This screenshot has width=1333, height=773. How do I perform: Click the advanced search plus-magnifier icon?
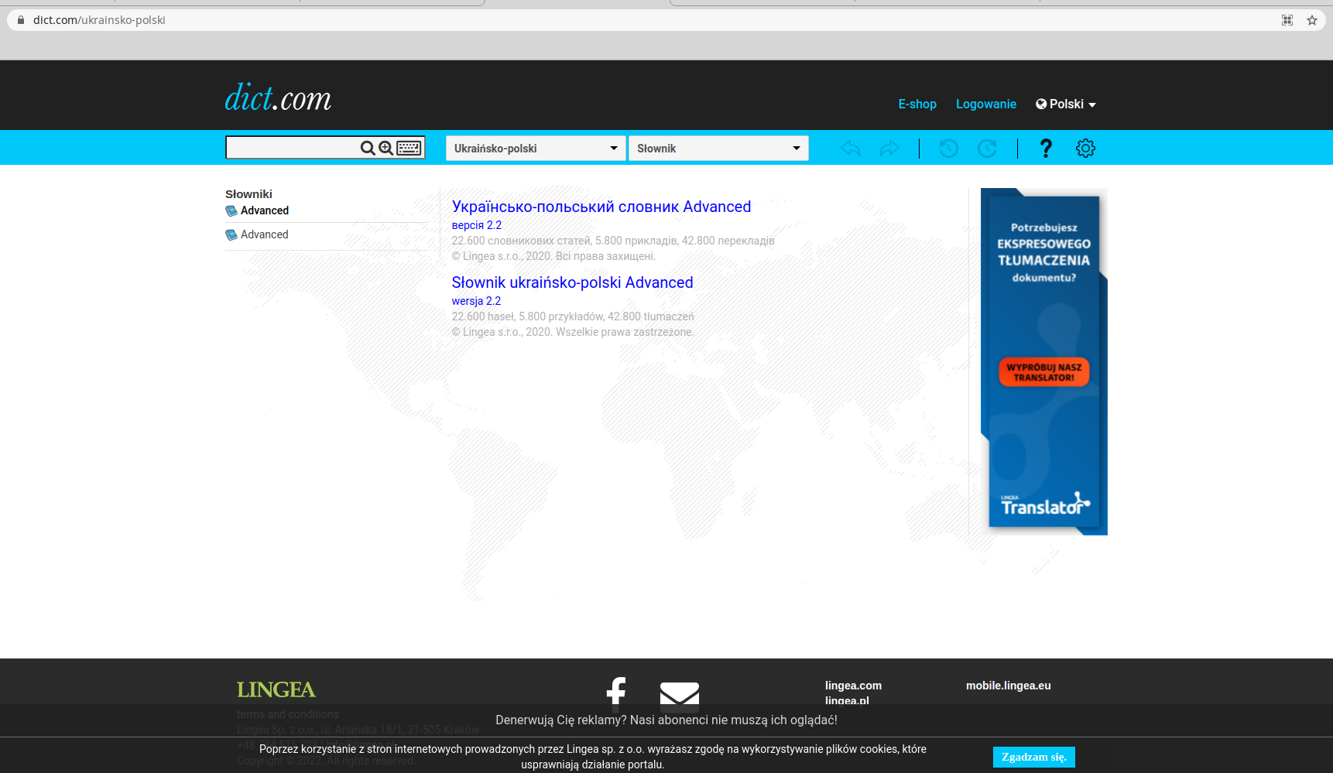(386, 148)
